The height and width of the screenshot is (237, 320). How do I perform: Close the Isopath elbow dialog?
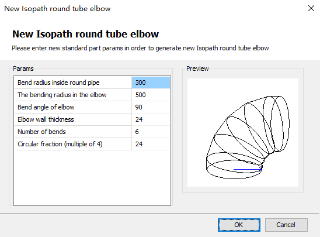point(311,8)
